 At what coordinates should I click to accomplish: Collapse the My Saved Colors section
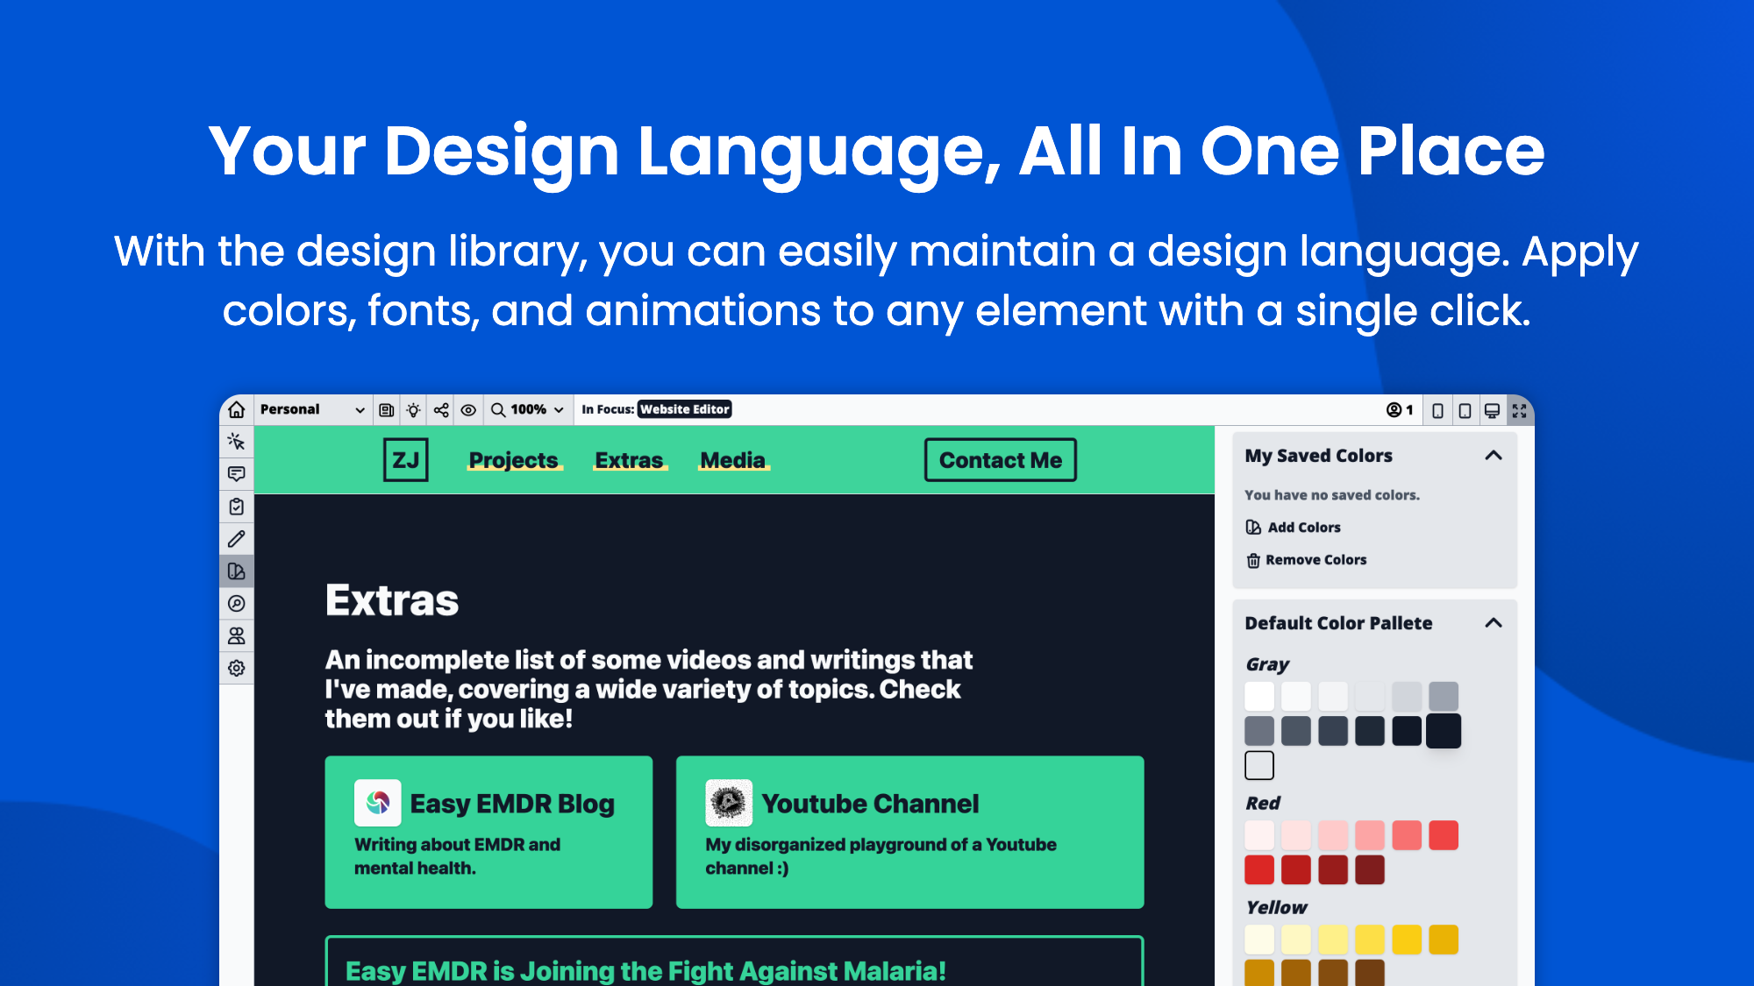[1494, 456]
